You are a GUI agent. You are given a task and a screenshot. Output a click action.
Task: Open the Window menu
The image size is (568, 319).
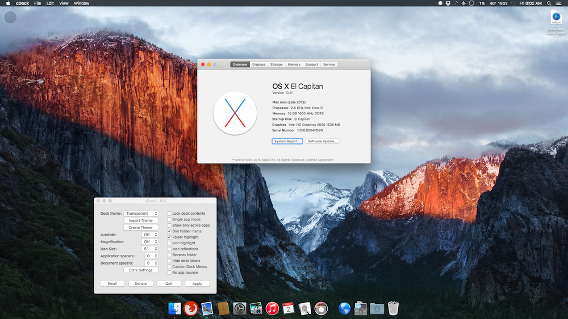[81, 3]
